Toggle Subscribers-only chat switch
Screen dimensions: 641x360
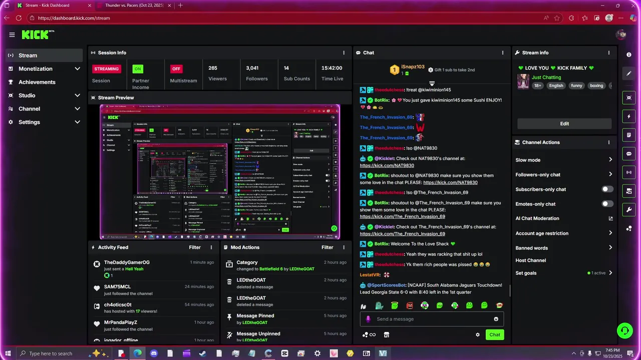point(607,189)
